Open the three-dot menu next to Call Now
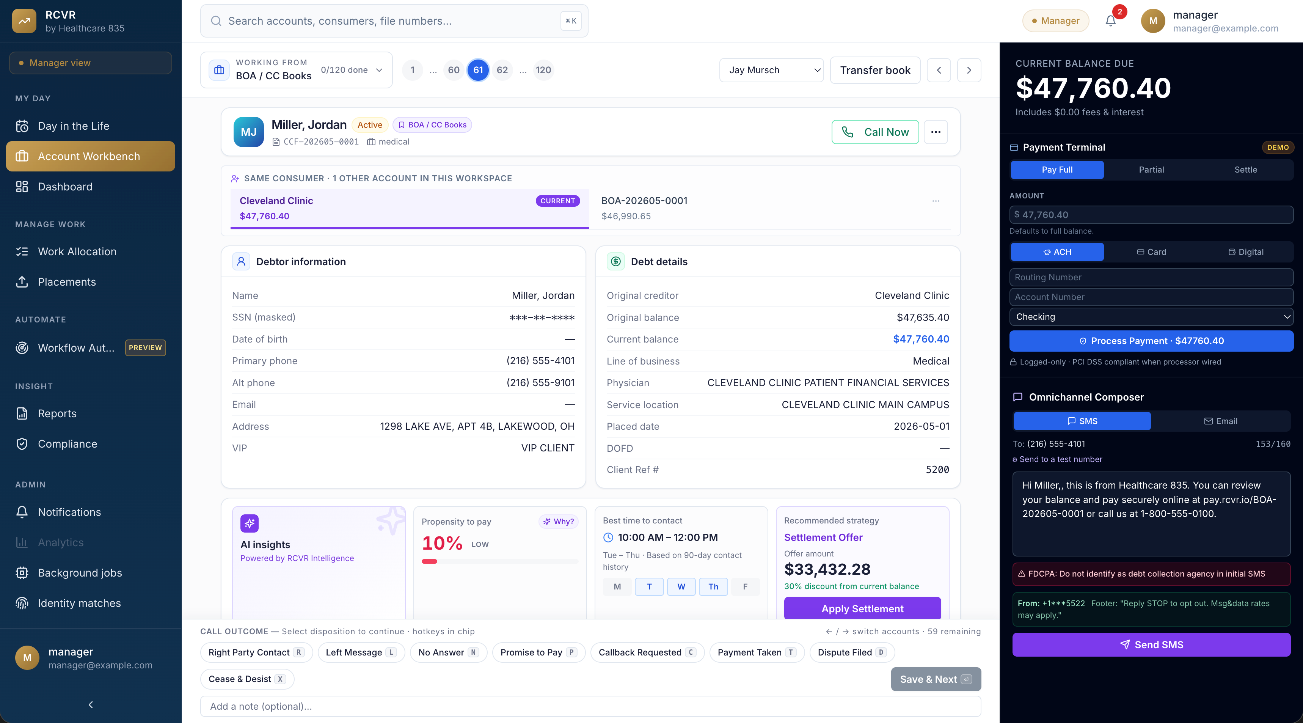Viewport: 1303px width, 723px height. 936,132
